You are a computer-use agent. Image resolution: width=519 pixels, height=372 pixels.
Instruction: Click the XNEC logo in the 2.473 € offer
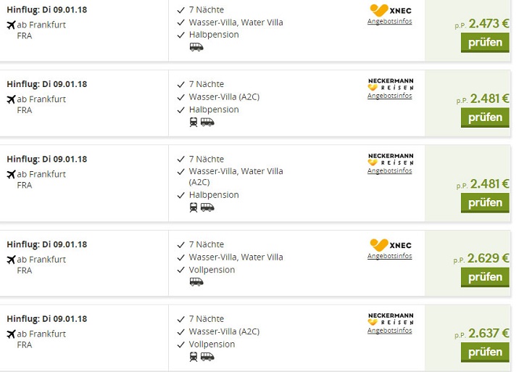click(x=389, y=10)
